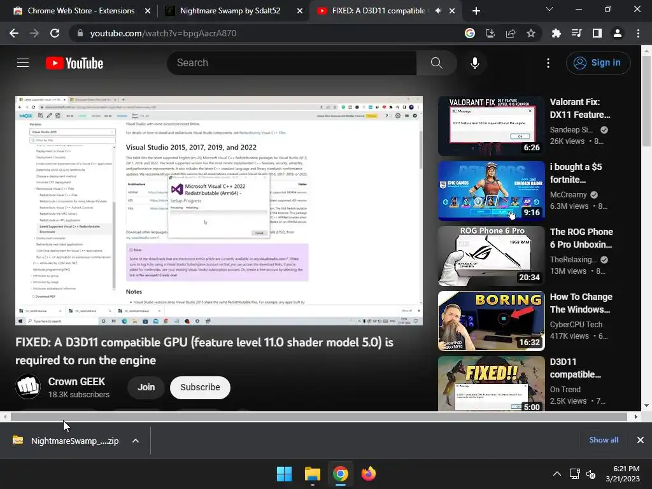652x489 pixels.
Task: Click the vertical page scrollbar
Action: pyautogui.click(x=646, y=101)
